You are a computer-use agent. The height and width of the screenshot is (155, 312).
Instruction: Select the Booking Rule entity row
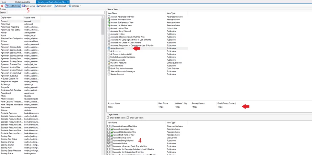(x=20, y=148)
